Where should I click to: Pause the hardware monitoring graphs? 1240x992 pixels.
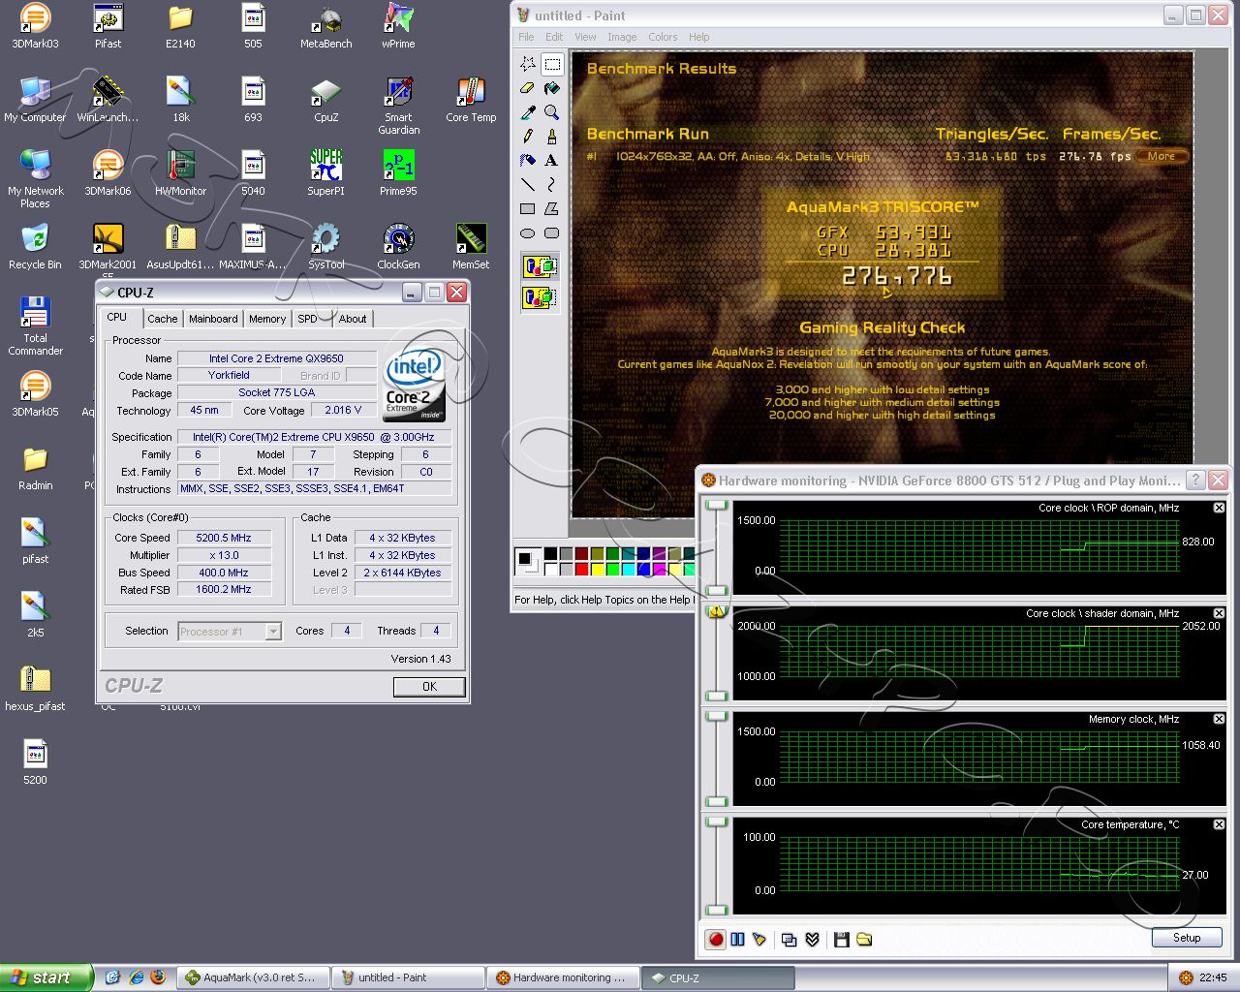[x=738, y=939]
